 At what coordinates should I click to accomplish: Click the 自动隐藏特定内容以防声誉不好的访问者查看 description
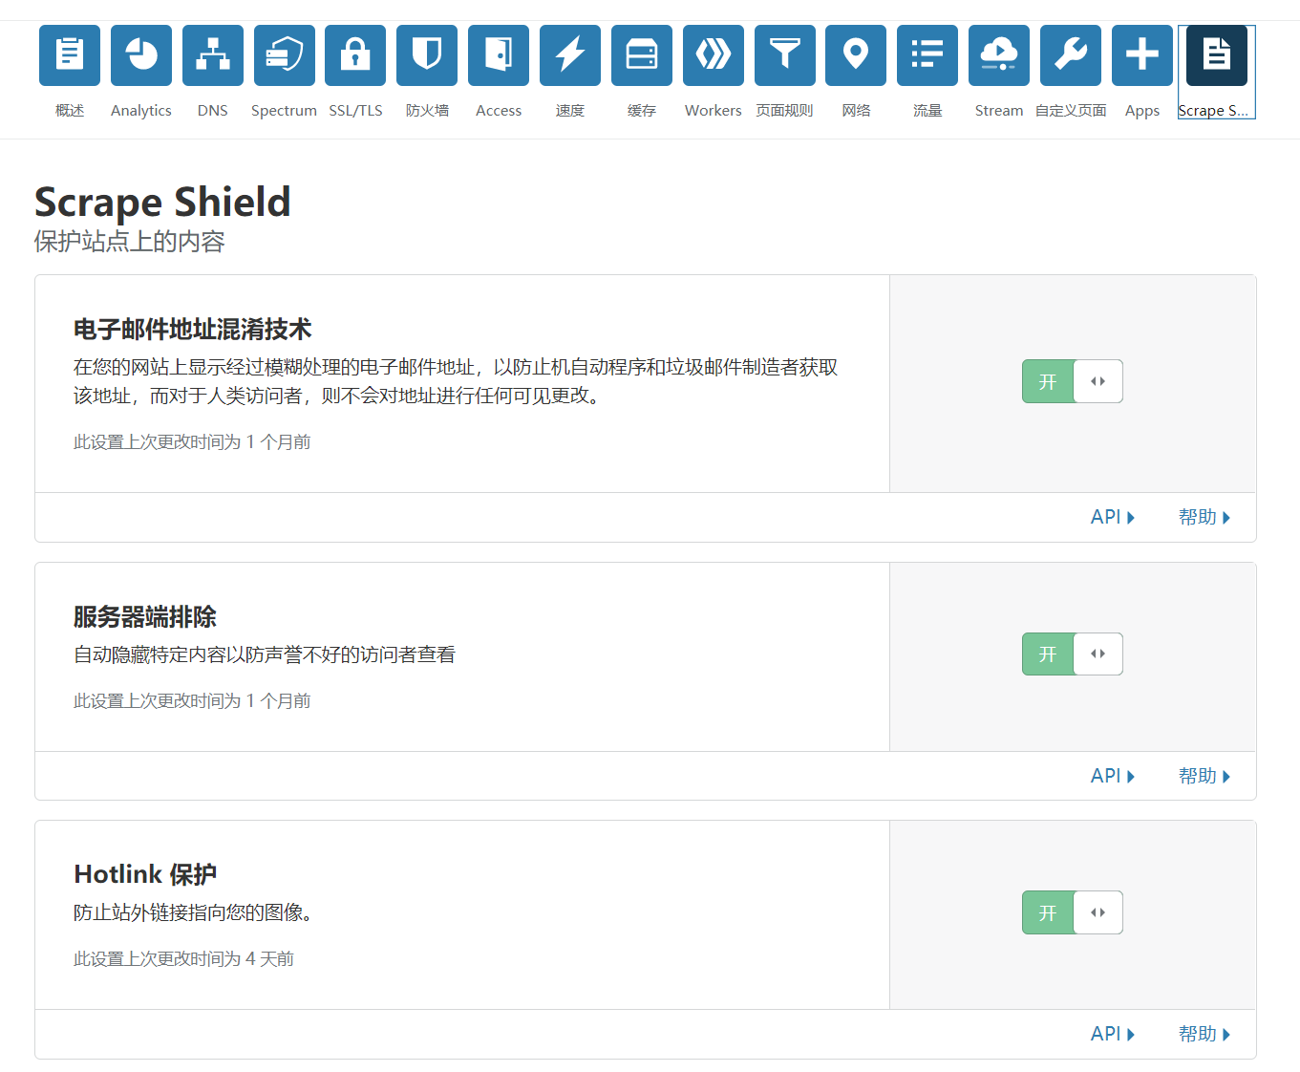(265, 654)
